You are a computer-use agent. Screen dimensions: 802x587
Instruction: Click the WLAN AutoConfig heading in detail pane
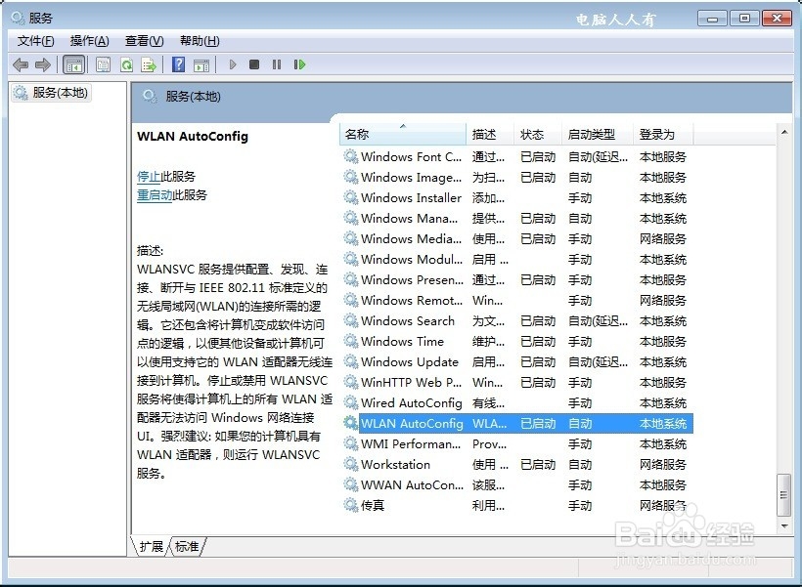(x=193, y=137)
